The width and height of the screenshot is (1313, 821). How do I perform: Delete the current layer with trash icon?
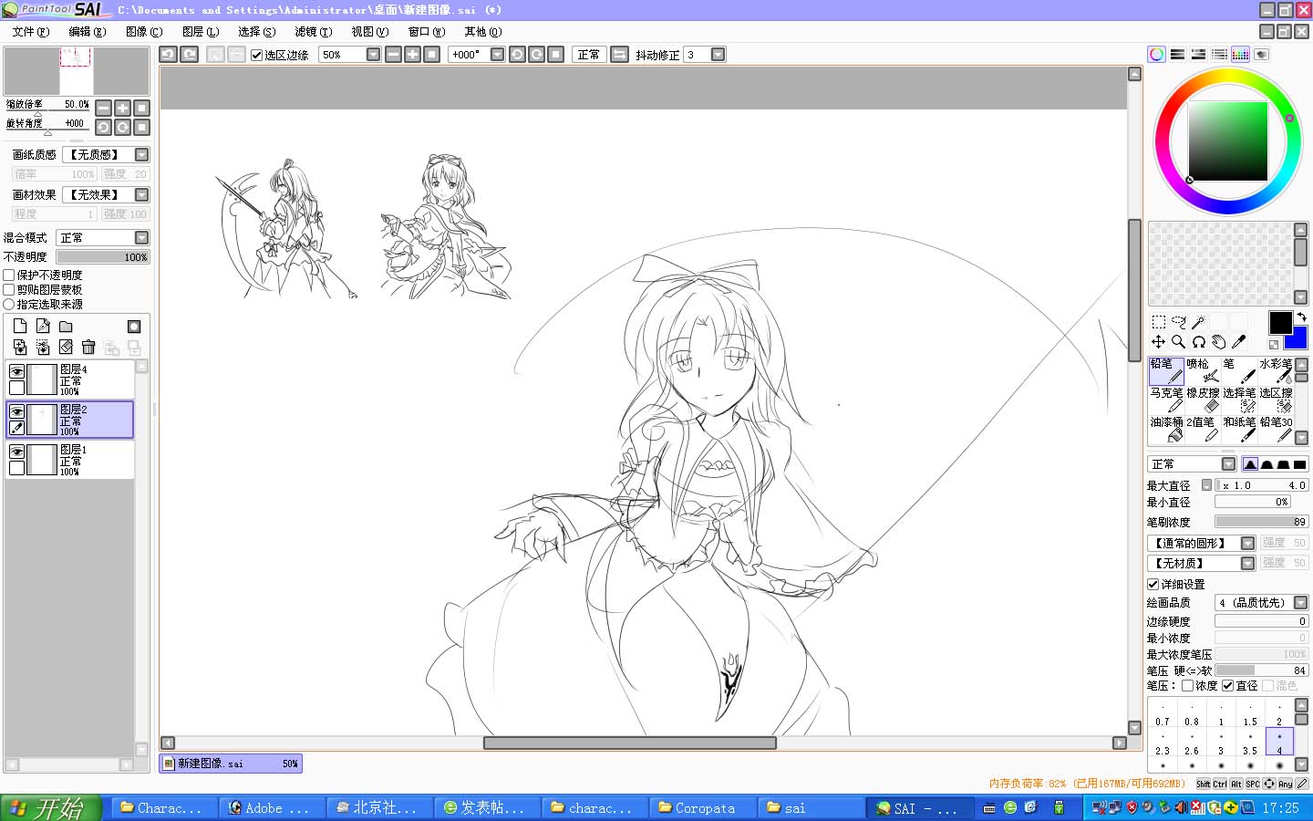(x=88, y=347)
